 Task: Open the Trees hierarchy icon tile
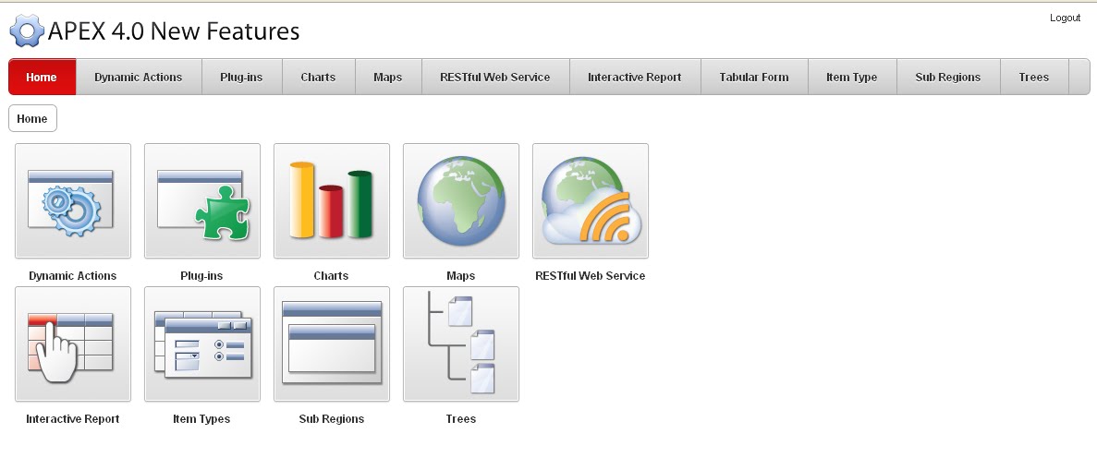(x=461, y=344)
